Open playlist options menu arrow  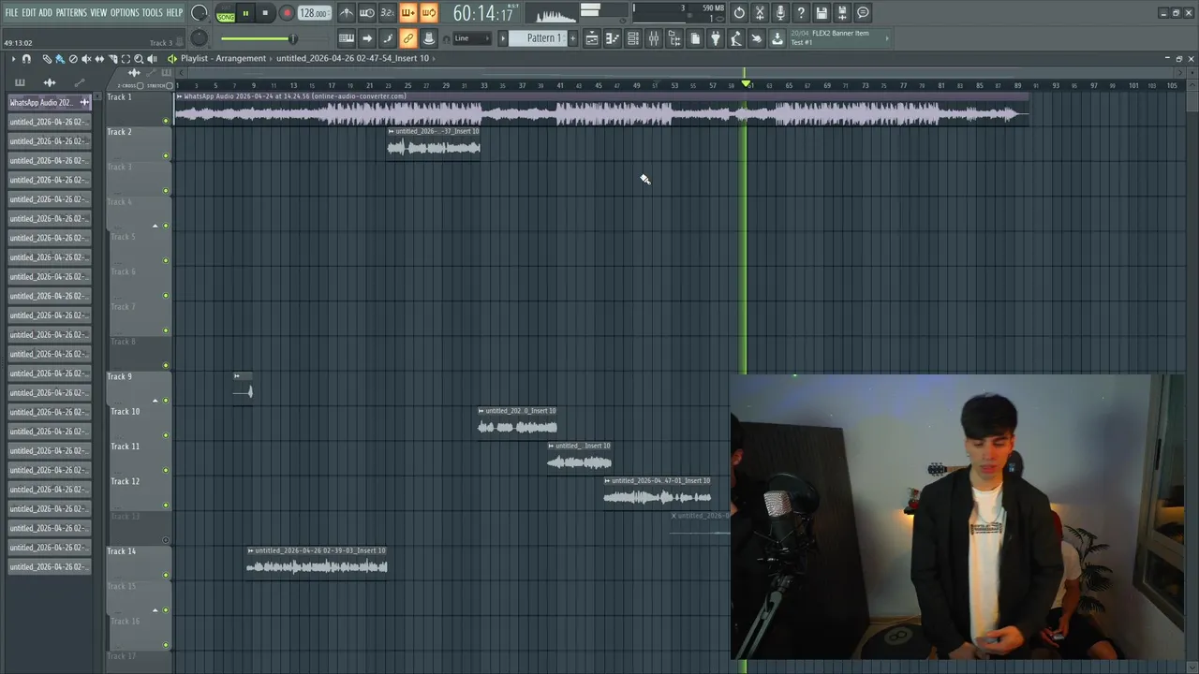(x=13, y=59)
